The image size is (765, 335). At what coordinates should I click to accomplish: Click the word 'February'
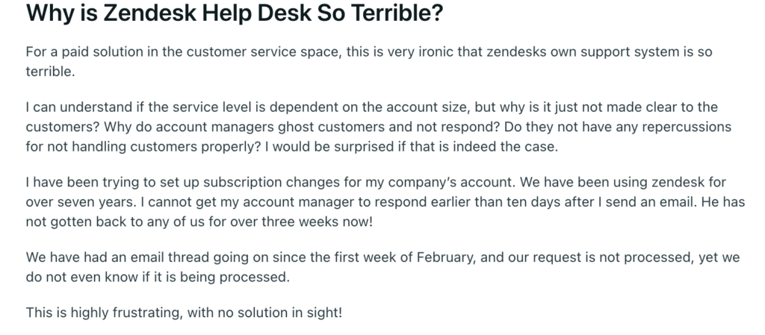click(445, 257)
